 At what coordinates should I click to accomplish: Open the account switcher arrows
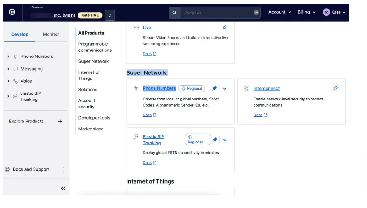110,15
